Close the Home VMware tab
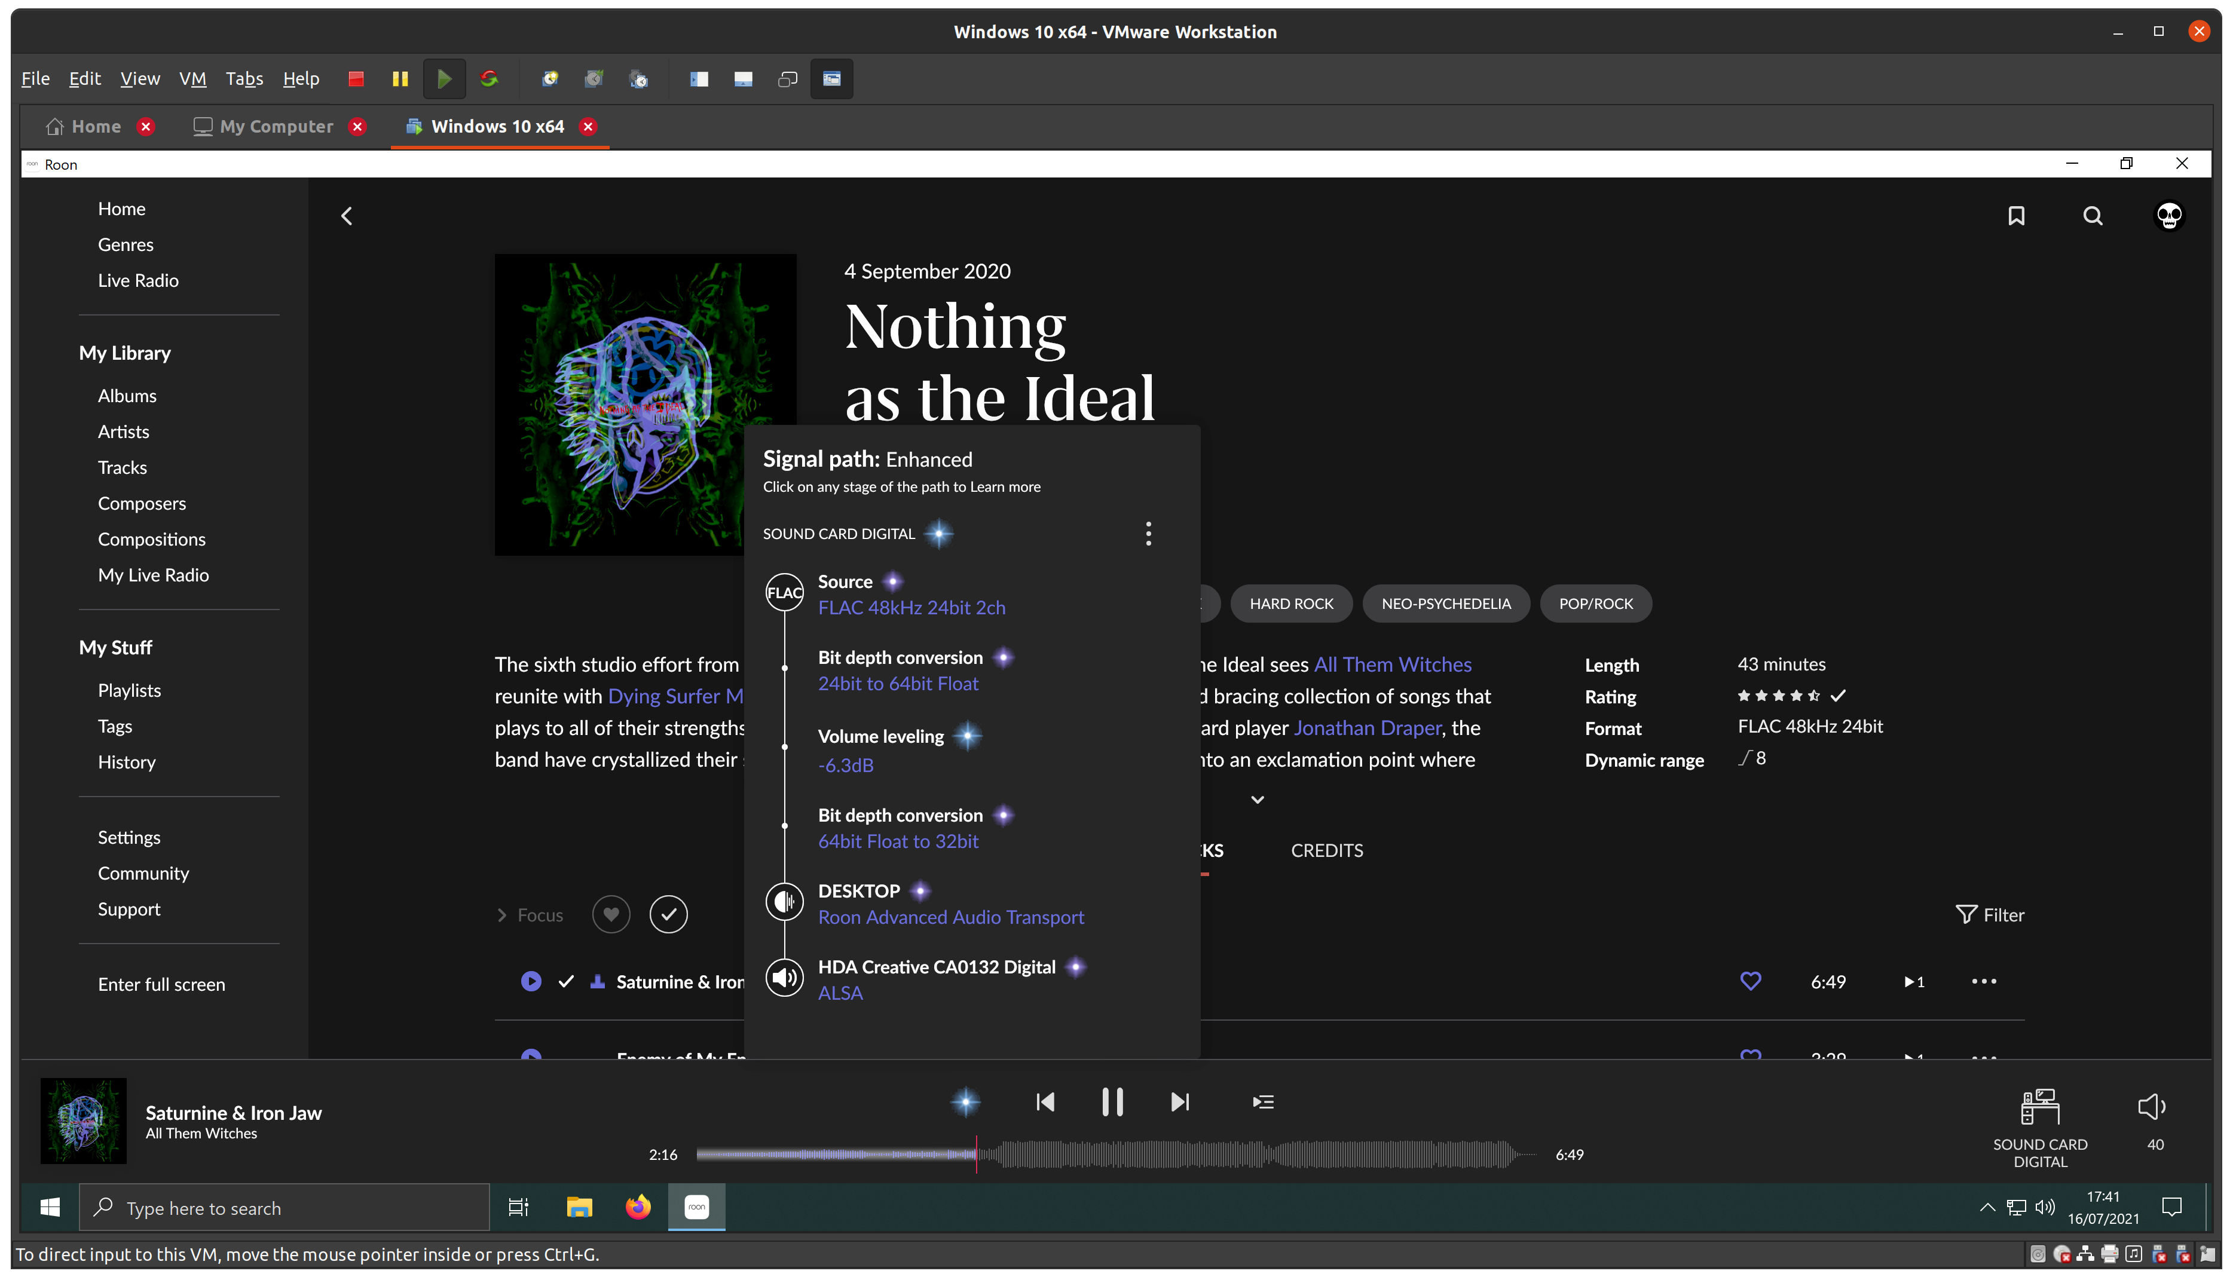The height and width of the screenshot is (1280, 2233). click(146, 127)
